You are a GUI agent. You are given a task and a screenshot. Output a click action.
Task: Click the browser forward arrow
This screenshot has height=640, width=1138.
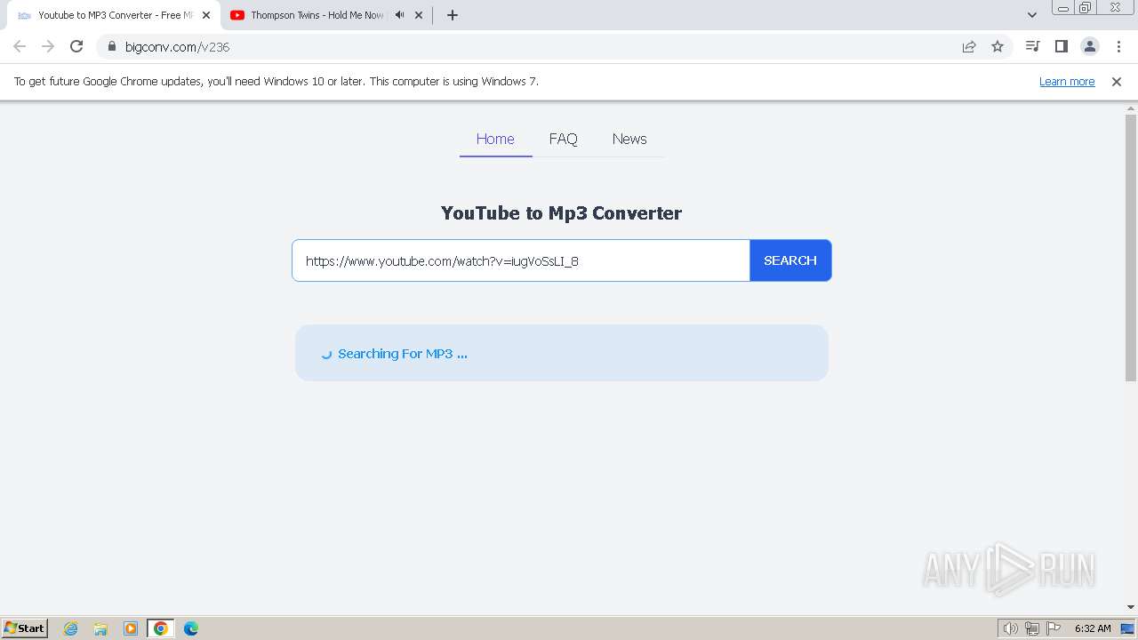(x=48, y=46)
